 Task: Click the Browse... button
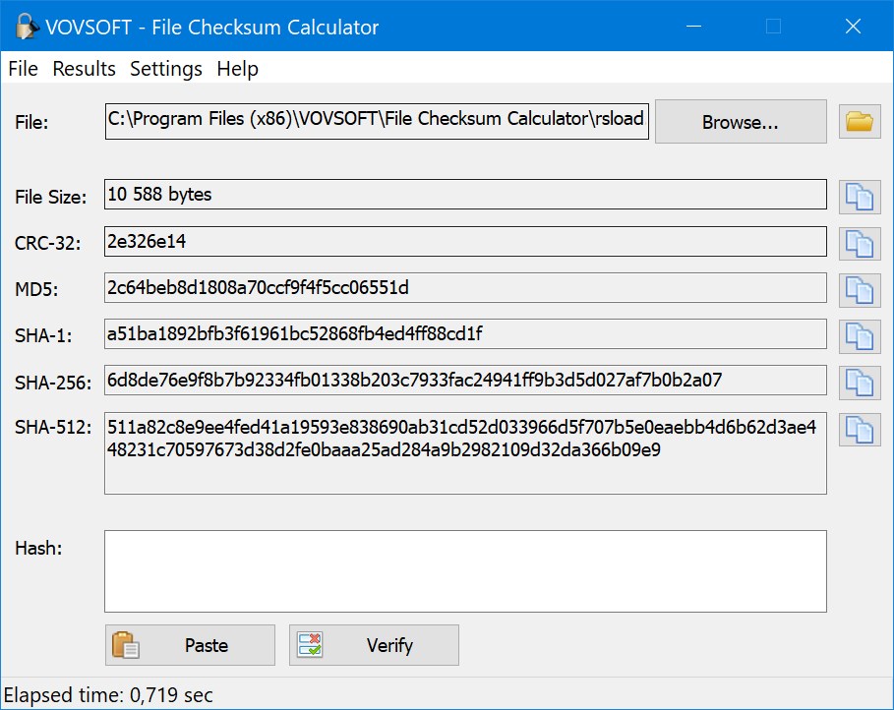click(741, 122)
